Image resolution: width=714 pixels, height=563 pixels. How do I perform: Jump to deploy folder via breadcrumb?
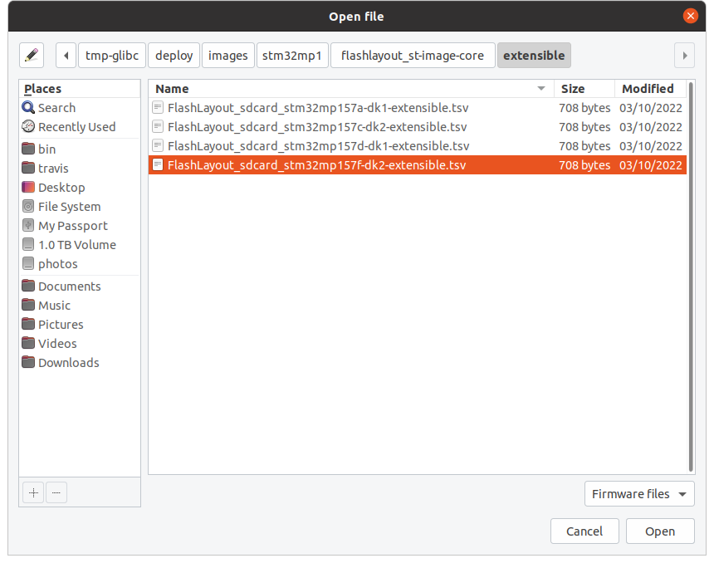click(x=174, y=55)
